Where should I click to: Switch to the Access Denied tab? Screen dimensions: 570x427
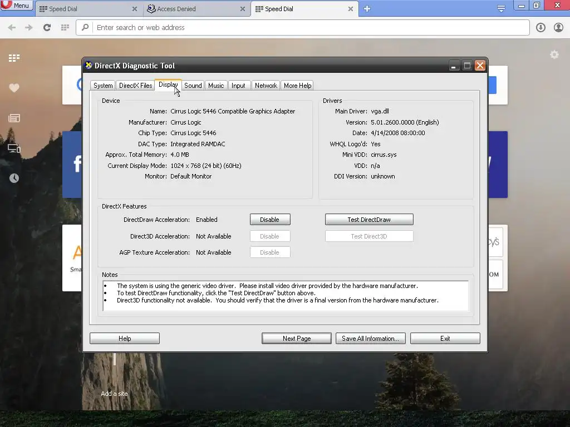point(196,9)
